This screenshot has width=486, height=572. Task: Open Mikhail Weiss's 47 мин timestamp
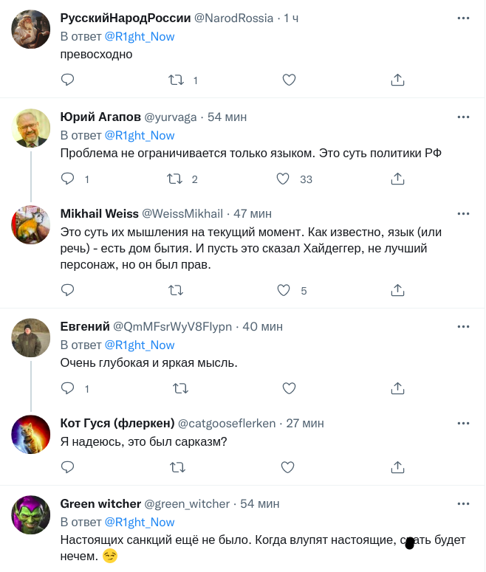[x=253, y=213]
